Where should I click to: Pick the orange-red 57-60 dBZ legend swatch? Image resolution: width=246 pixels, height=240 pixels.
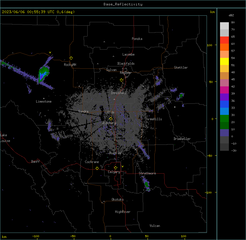(x=224, y=47)
